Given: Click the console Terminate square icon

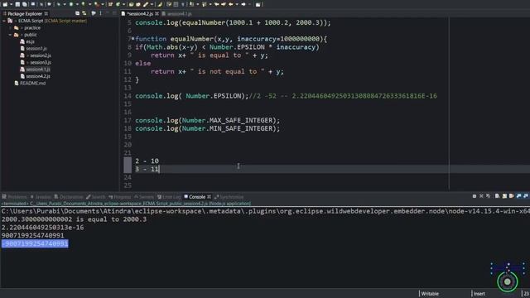Looking at the screenshot, I should pos(475,196).
